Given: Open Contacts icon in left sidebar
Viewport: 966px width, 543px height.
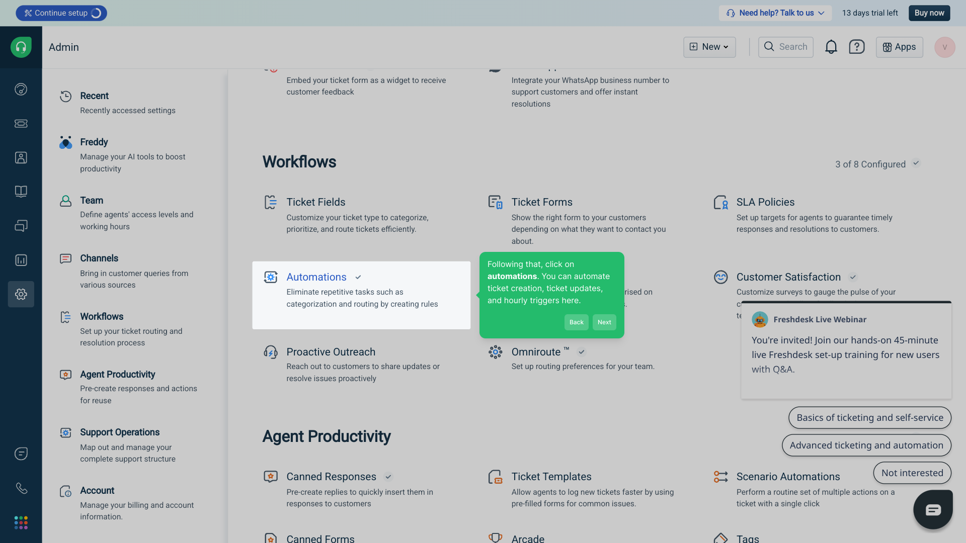Looking at the screenshot, I should [21, 157].
